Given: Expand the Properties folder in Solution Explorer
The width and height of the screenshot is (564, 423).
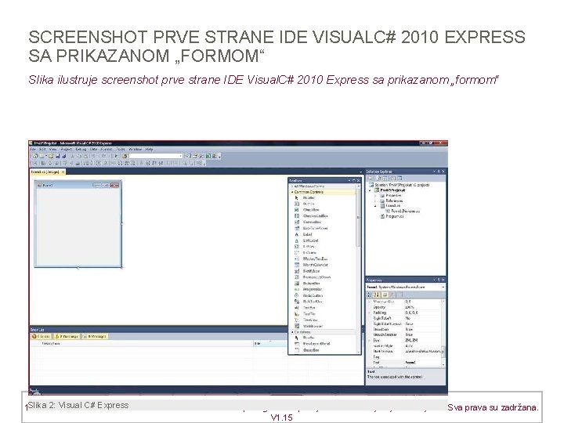Looking at the screenshot, I should pyautogui.click(x=376, y=195).
